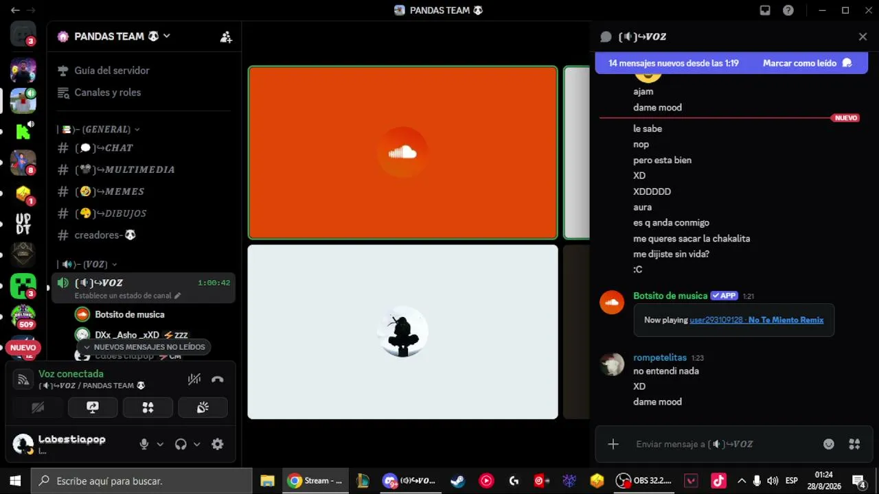Show hidden system tray icons
The image size is (879, 494).
pyautogui.click(x=742, y=481)
